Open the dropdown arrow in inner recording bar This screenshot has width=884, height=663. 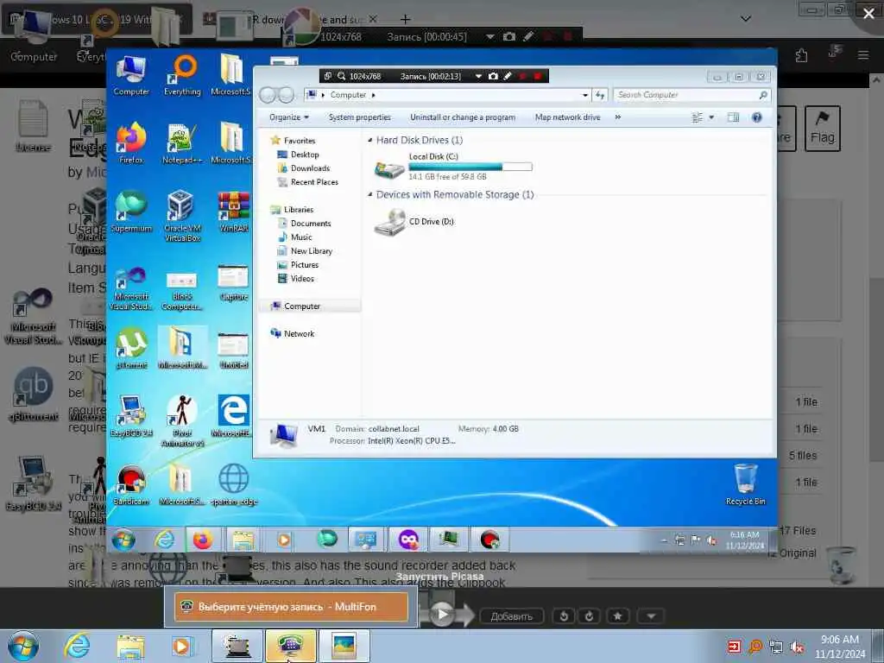coord(478,76)
